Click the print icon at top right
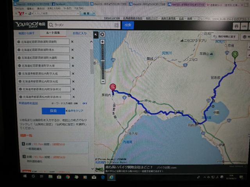Screen dimensions: 250x187 [x=236, y=26]
